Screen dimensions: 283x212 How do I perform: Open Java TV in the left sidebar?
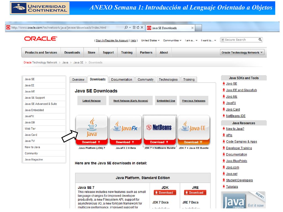(x=44, y=141)
